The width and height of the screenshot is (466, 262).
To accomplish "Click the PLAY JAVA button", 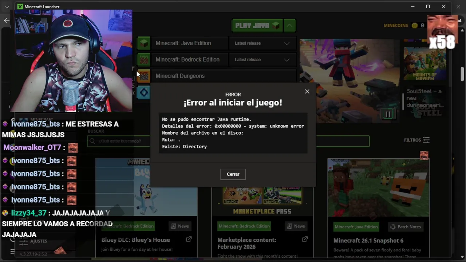I will tap(257, 25).
